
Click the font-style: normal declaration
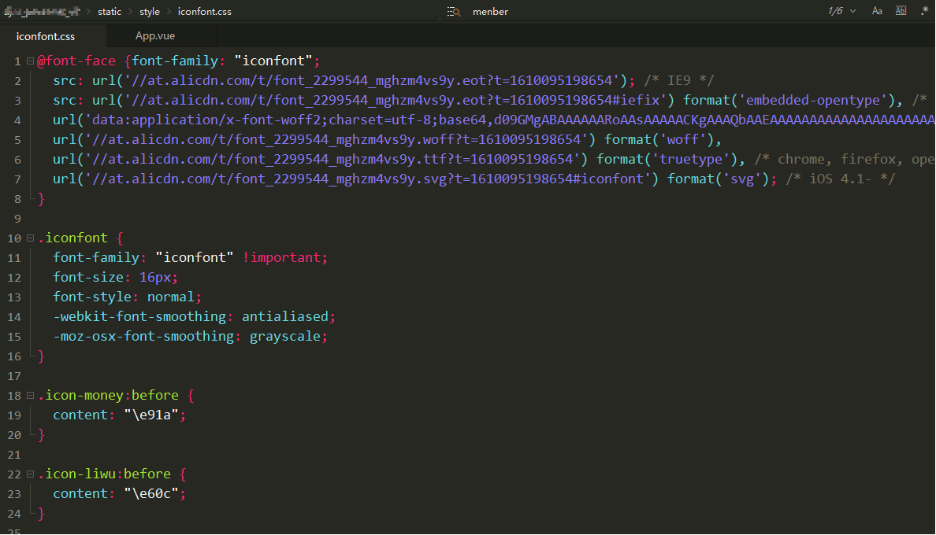tap(127, 297)
